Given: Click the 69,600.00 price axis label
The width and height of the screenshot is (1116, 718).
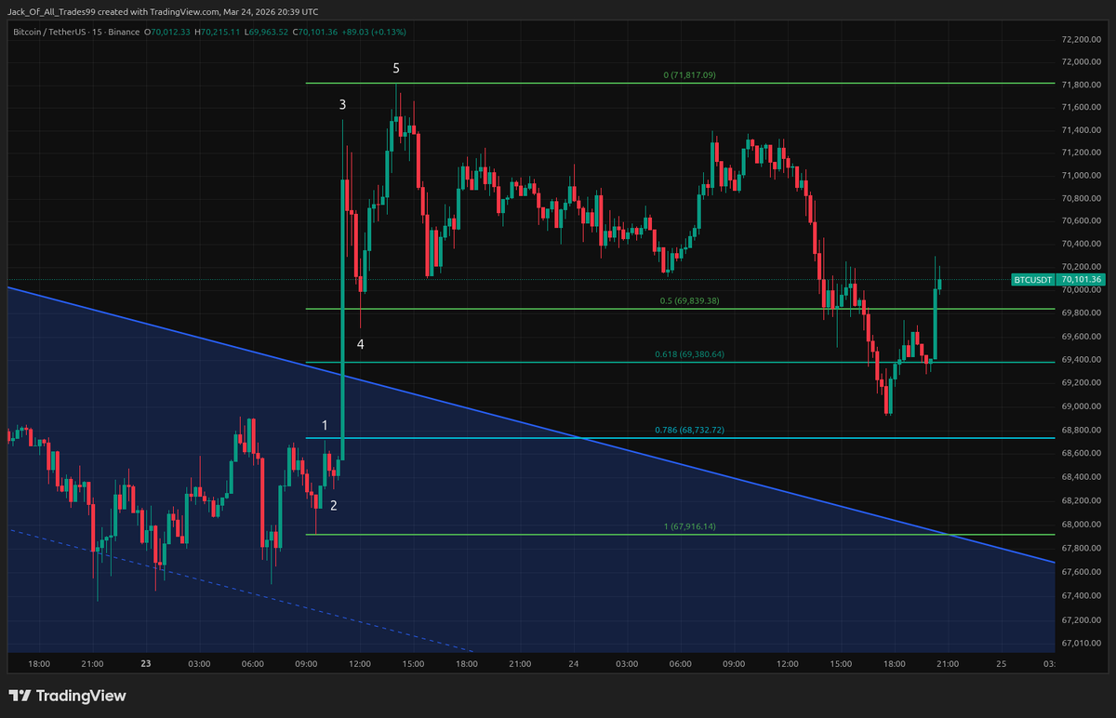Looking at the screenshot, I should click(1080, 338).
